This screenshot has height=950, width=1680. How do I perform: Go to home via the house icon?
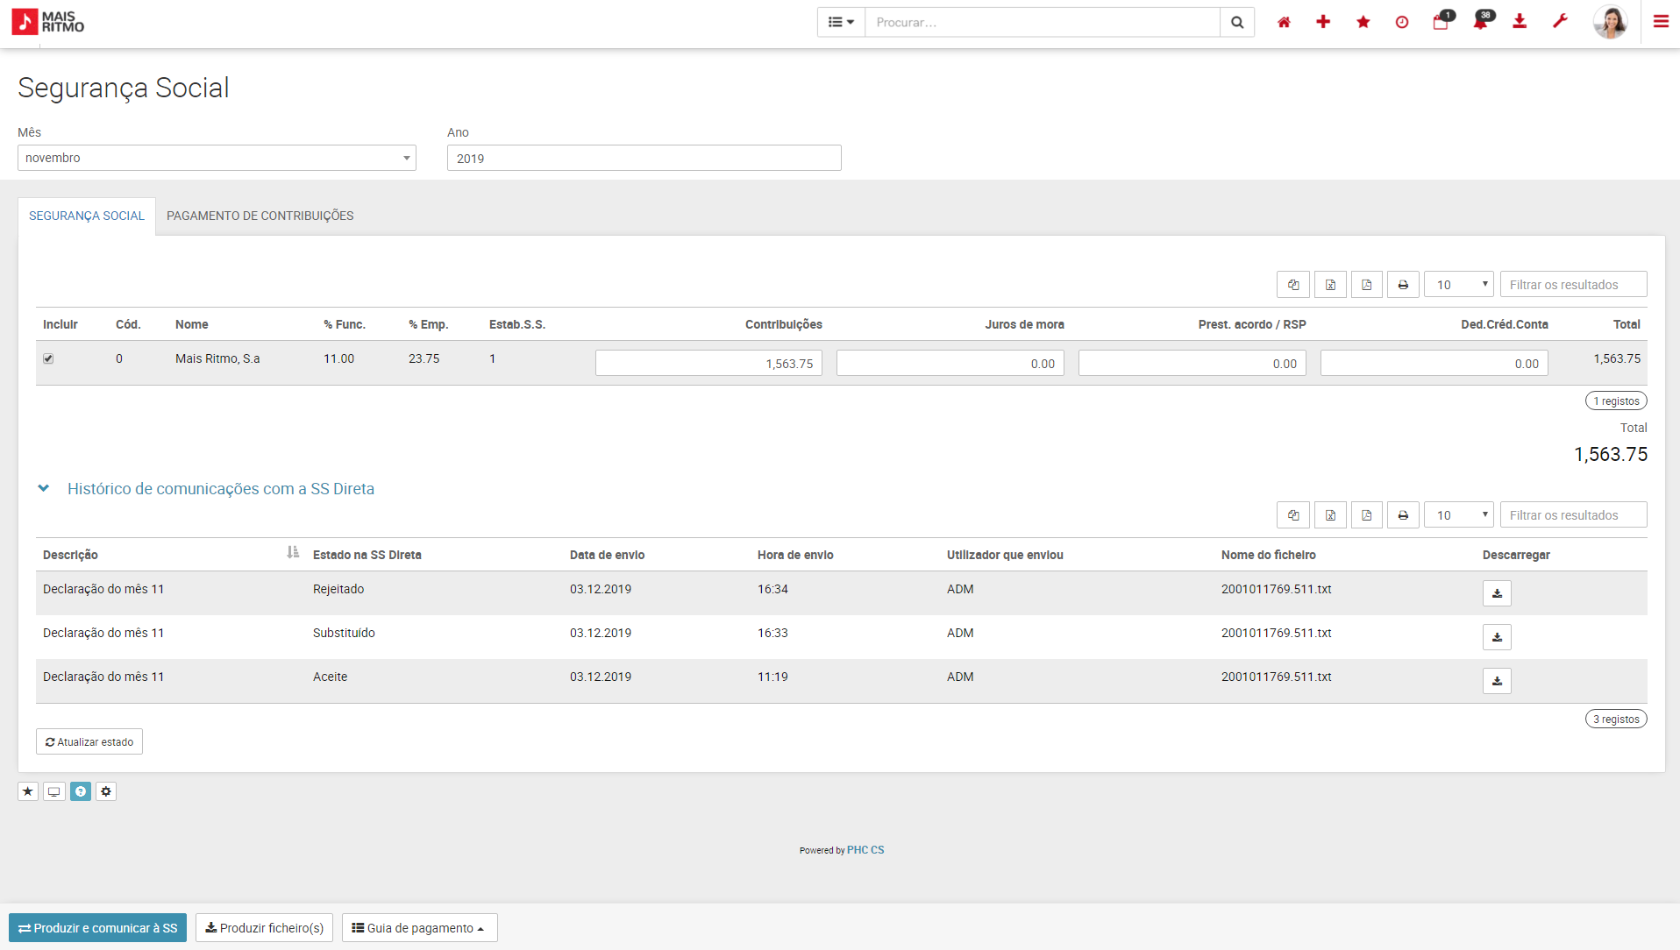(1284, 22)
